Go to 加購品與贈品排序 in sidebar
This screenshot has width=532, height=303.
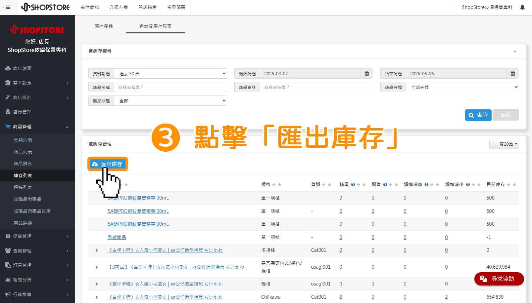pyautogui.click(x=37, y=211)
